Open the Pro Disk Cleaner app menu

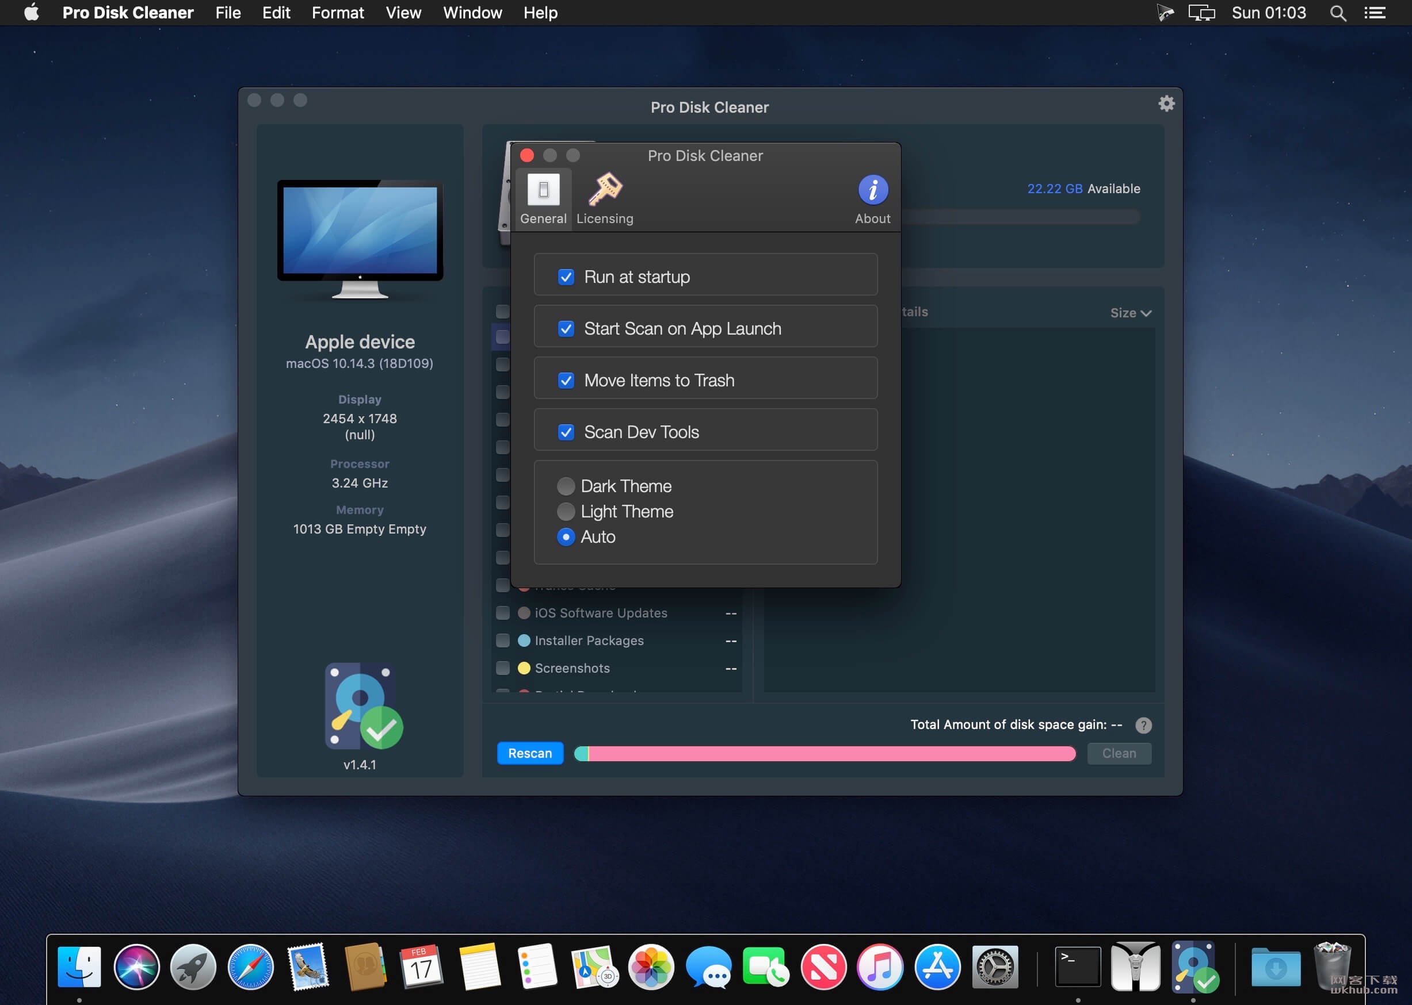[128, 13]
